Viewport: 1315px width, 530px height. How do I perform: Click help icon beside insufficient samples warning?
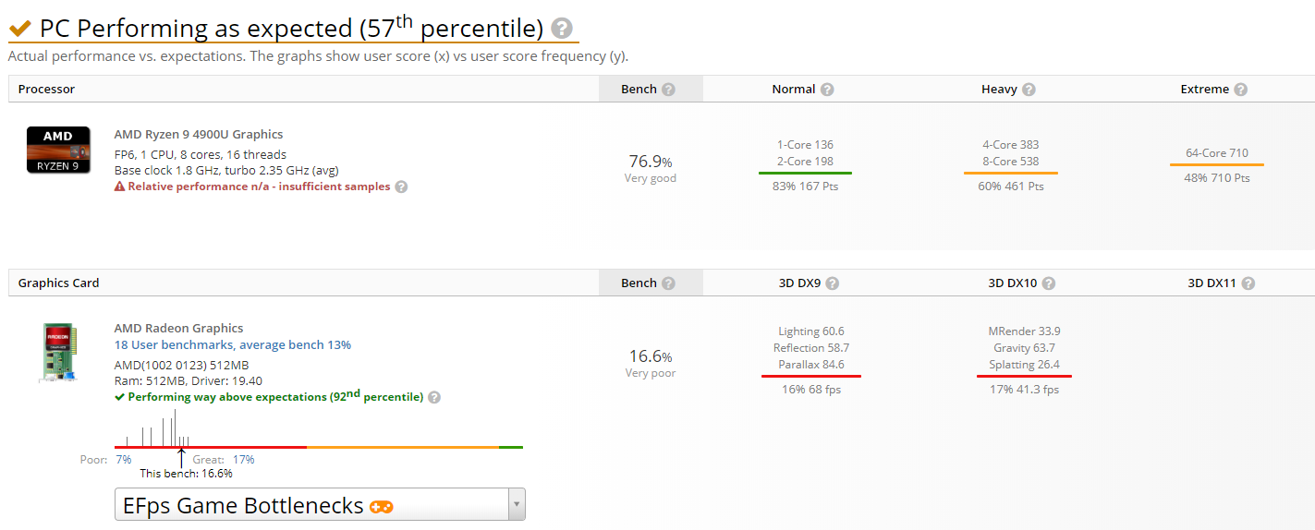click(401, 187)
